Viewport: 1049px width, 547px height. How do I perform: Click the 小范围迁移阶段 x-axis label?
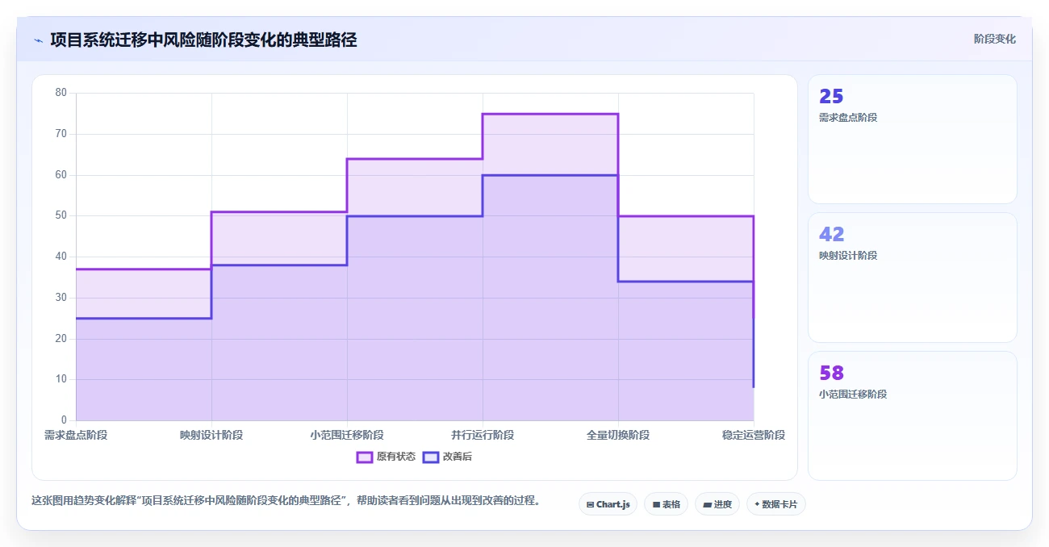pyautogui.click(x=347, y=435)
